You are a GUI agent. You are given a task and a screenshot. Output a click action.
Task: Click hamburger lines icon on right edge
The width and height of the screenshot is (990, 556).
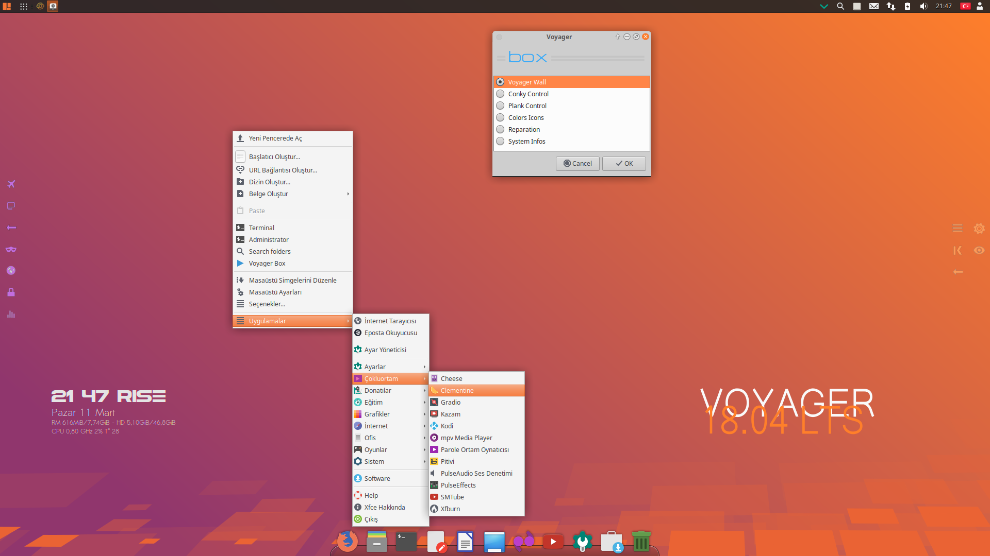[x=958, y=228]
